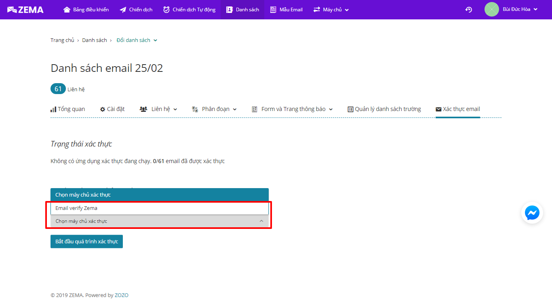Click the table icon for Quản lý danh sách
The height and width of the screenshot is (306, 552).
pos(350,109)
